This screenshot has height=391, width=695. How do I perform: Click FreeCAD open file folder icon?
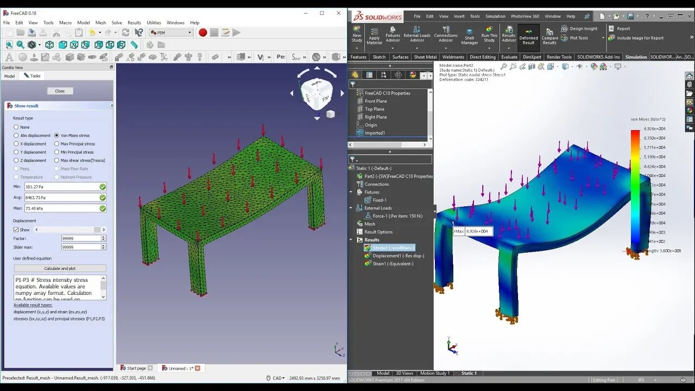21,33
